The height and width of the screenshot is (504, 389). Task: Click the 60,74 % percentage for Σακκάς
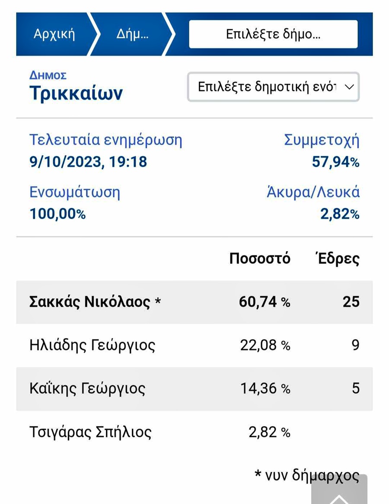[x=265, y=302]
